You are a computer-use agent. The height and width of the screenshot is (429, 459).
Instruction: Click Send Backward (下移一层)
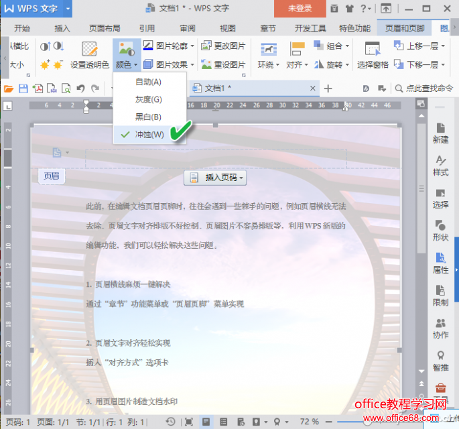pos(419,64)
